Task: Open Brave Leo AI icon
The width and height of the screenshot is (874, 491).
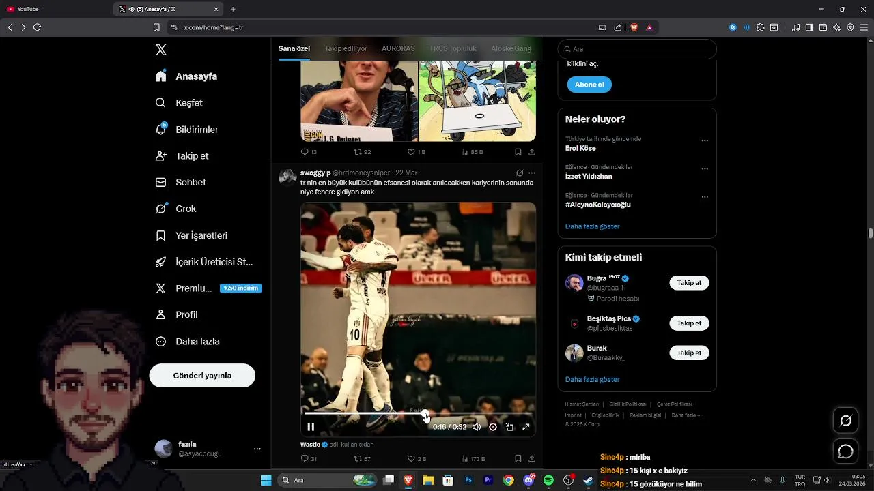Action: click(836, 27)
